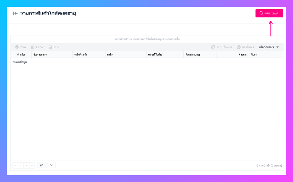Expand all rows with ขยายทั้งหมด
The height and width of the screenshot is (182, 293).
222,47
